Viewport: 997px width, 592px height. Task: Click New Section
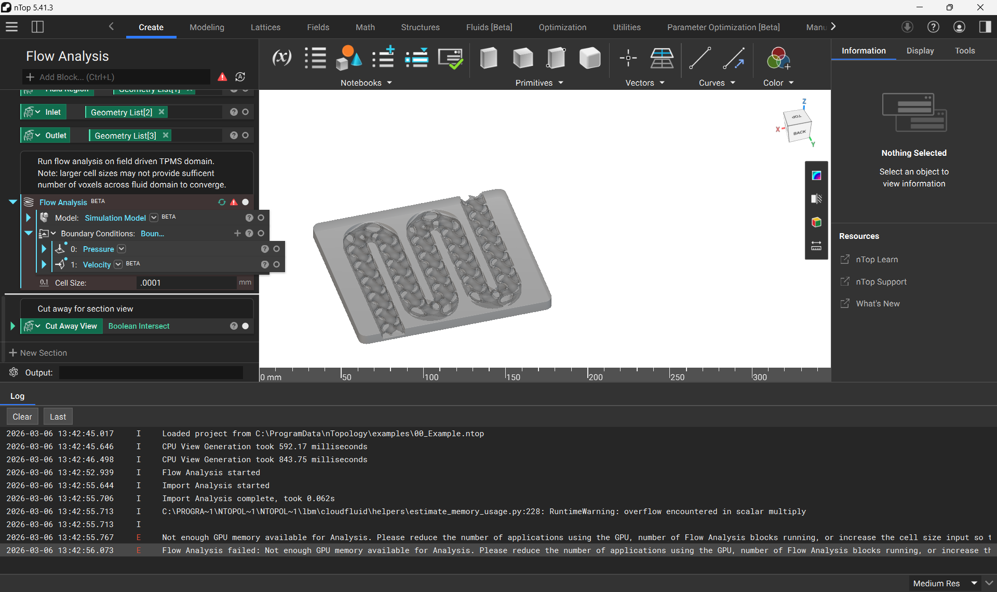pyautogui.click(x=38, y=353)
